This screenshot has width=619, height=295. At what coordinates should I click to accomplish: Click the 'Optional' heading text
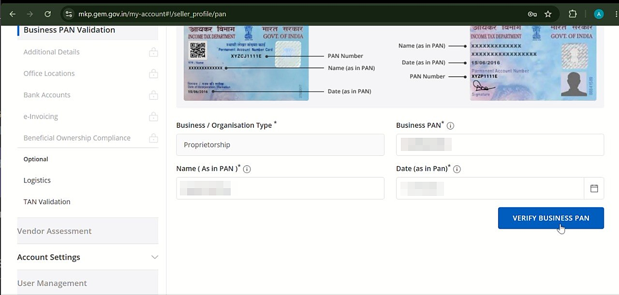36,159
